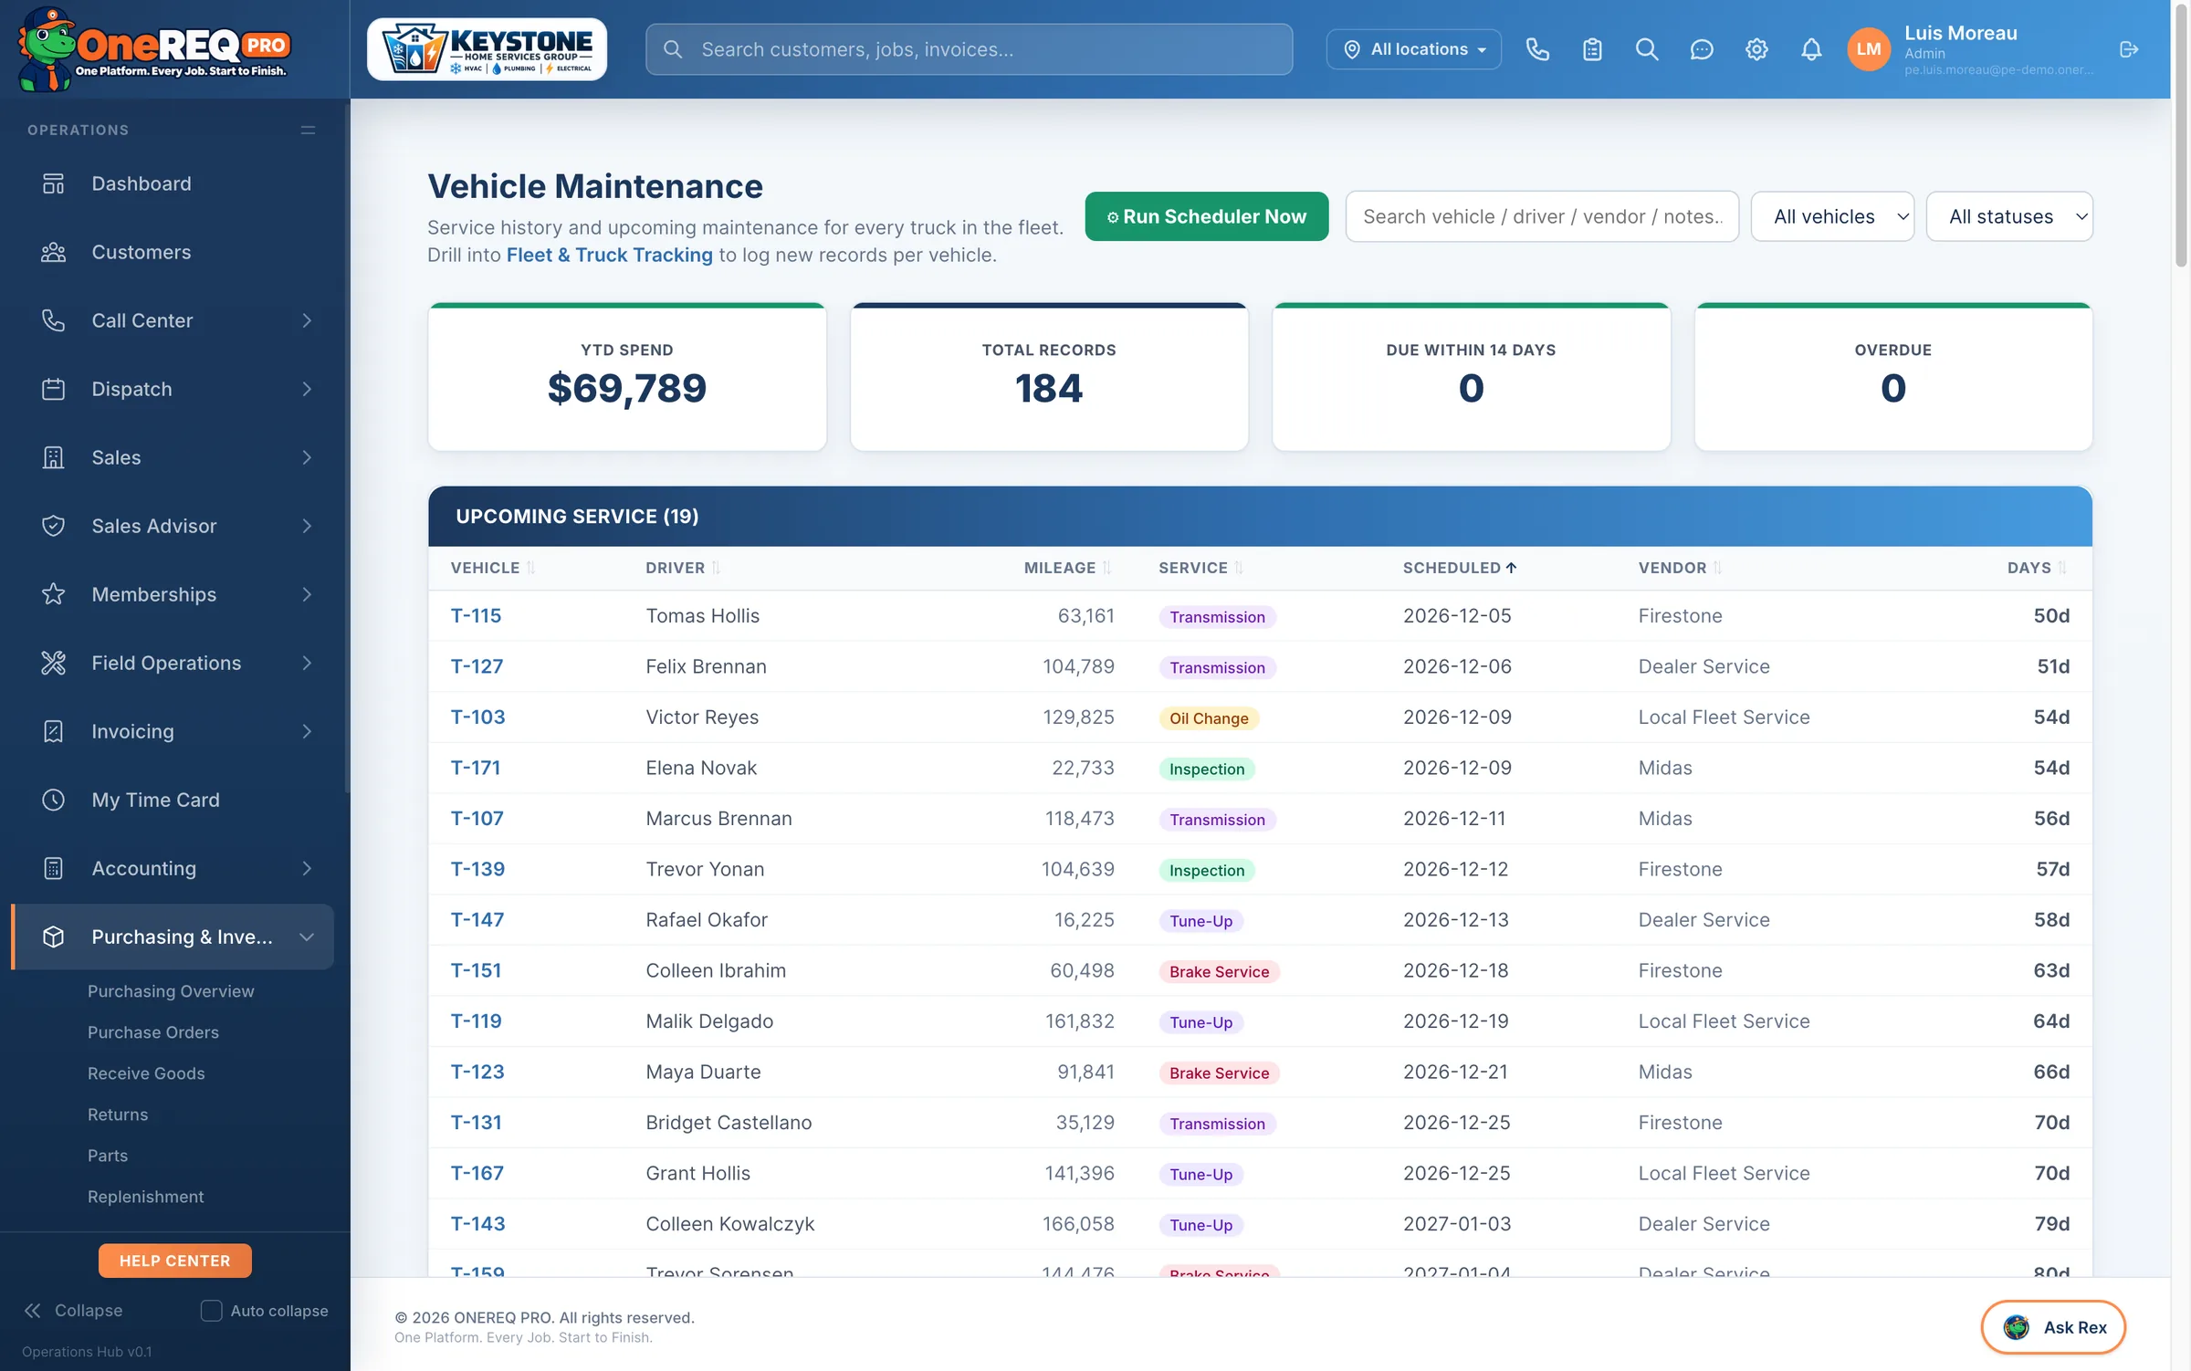Open the All vehicles filter dropdown
This screenshot has width=2191, height=1371.
click(1832, 216)
